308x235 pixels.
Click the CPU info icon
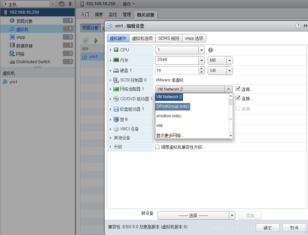tap(210, 50)
